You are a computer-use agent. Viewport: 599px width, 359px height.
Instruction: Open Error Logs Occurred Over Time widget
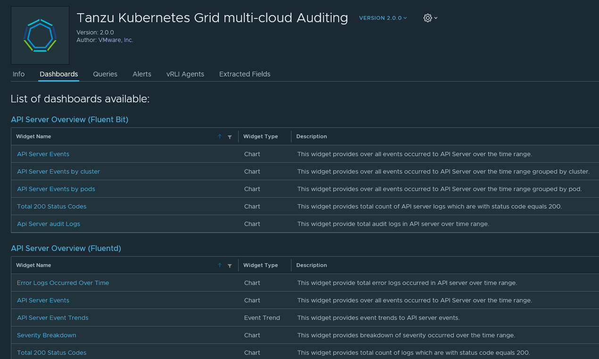click(x=63, y=283)
